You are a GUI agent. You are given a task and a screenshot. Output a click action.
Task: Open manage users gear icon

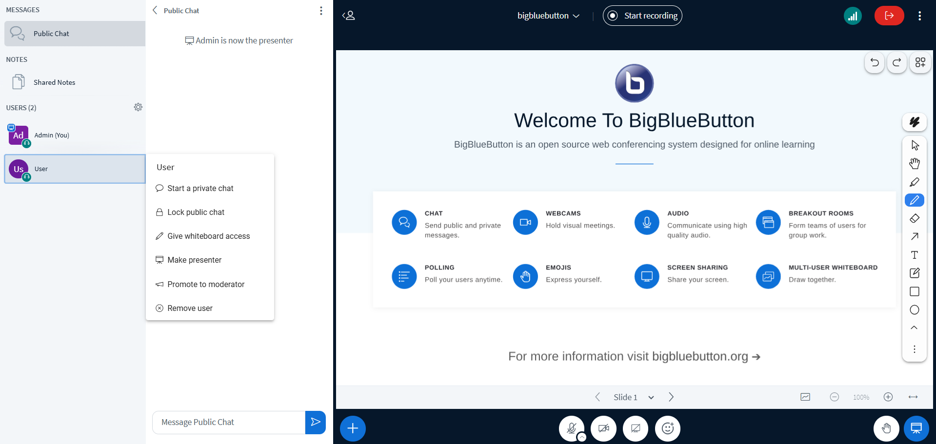[x=138, y=107]
